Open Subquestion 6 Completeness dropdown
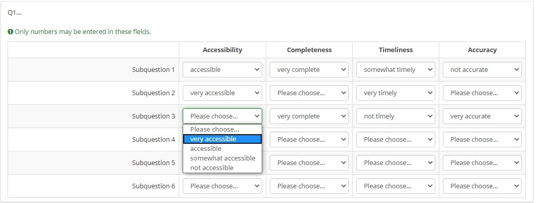This screenshot has width=537, height=203. pos(309,186)
